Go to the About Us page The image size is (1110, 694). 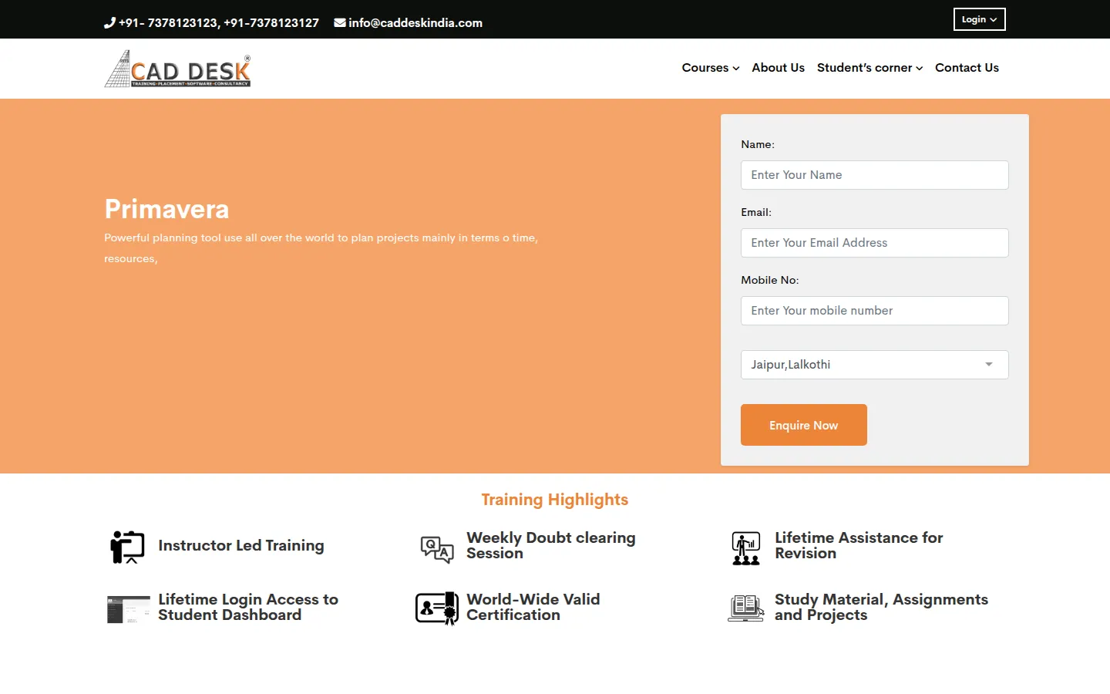click(x=779, y=68)
